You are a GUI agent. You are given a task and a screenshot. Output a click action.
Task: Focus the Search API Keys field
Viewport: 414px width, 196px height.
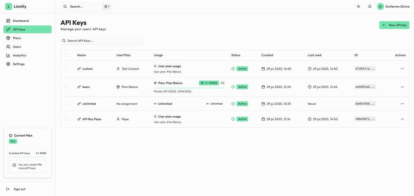[x=102, y=41]
